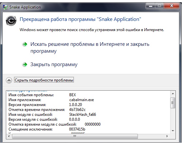182x143 pixels.
Task: Click green arrow next to Искать решение проблемы
Action: pos(25,44)
